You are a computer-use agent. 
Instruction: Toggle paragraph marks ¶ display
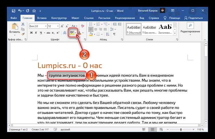[x=114, y=34]
